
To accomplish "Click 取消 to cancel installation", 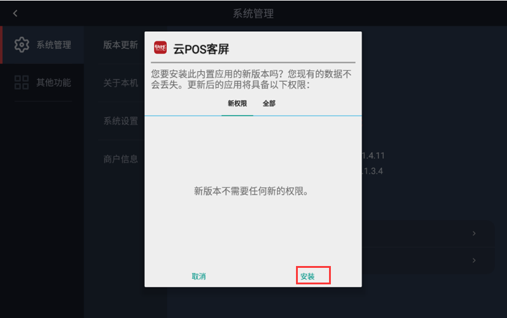I will [199, 276].
